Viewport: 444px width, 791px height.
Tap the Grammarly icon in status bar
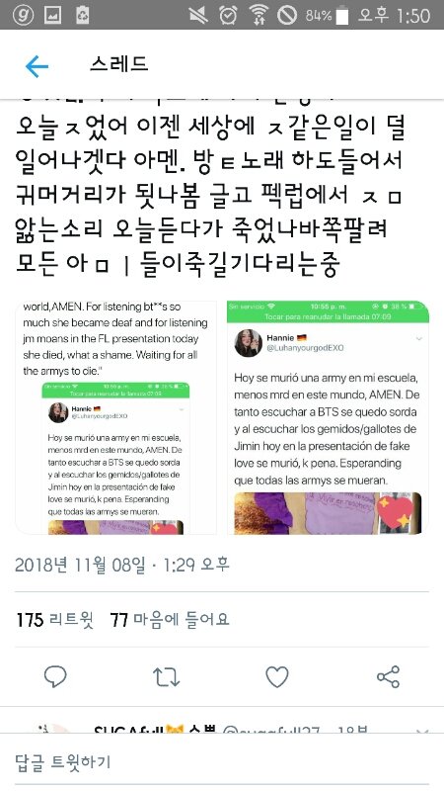pos(23,15)
